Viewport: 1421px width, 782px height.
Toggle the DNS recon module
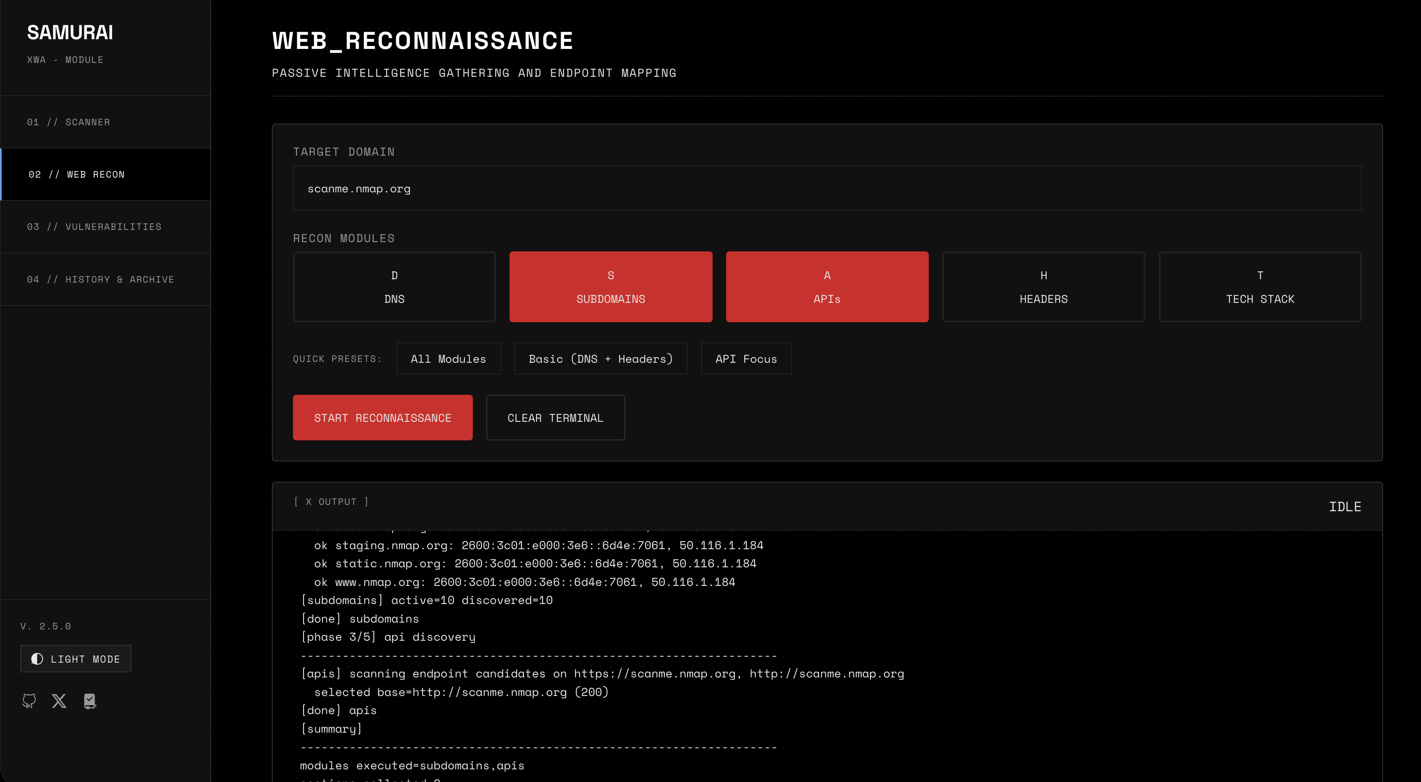coord(394,286)
